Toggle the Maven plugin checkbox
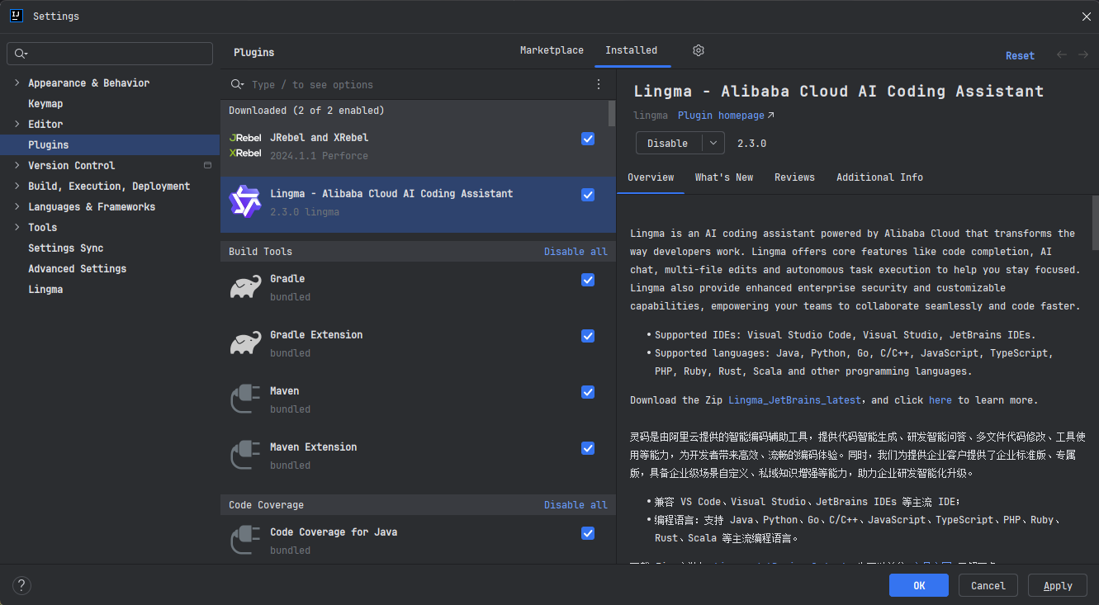This screenshot has height=605, width=1099. click(588, 392)
